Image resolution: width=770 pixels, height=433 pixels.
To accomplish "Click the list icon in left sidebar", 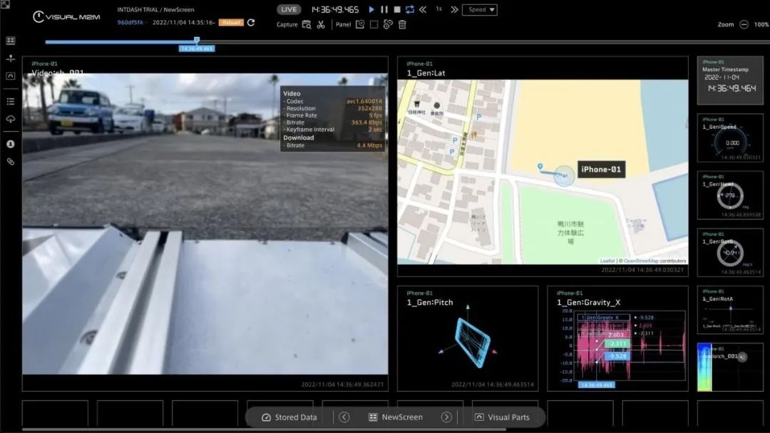I will pyautogui.click(x=11, y=102).
